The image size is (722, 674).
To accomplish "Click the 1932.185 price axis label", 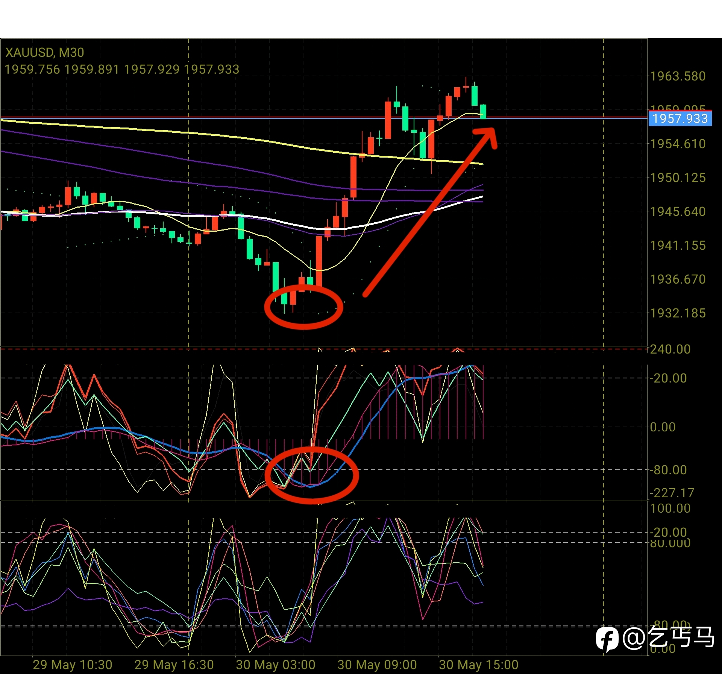I will click(678, 313).
